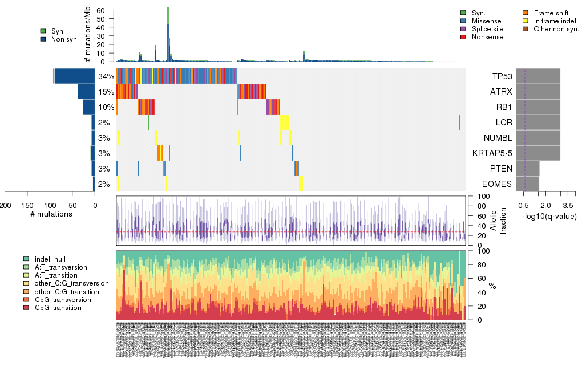Click the CpG_transition red legend swatch

click(x=26, y=308)
